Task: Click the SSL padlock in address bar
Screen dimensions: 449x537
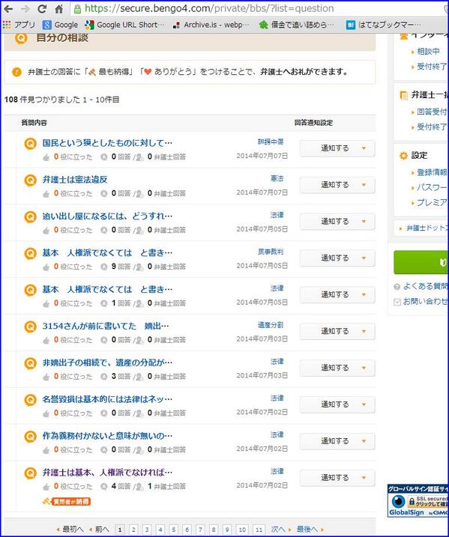Action: click(78, 9)
